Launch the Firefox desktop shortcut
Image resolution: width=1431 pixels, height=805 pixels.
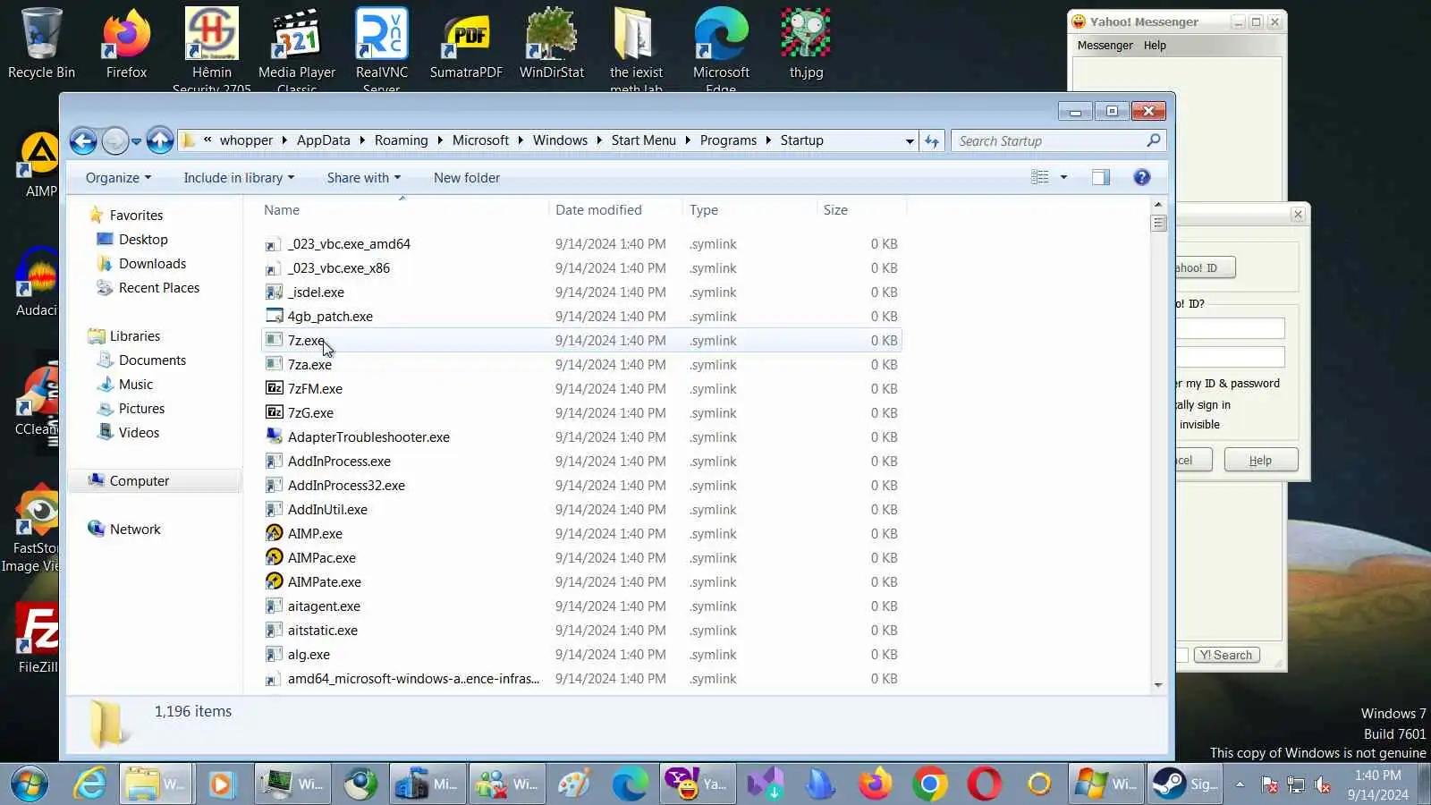(126, 43)
